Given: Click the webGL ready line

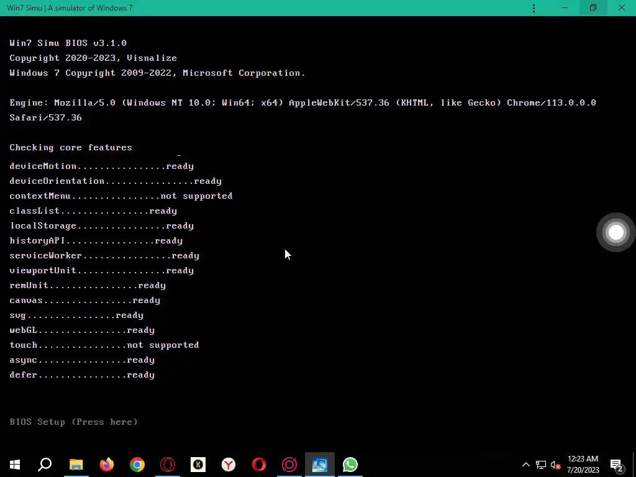Looking at the screenshot, I should click(82, 330).
